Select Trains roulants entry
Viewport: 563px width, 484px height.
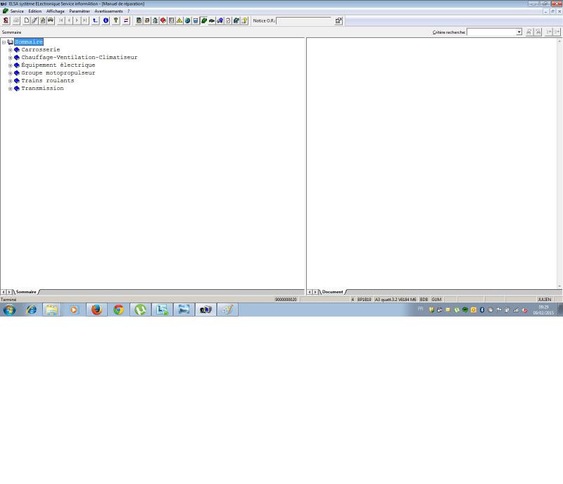48,80
